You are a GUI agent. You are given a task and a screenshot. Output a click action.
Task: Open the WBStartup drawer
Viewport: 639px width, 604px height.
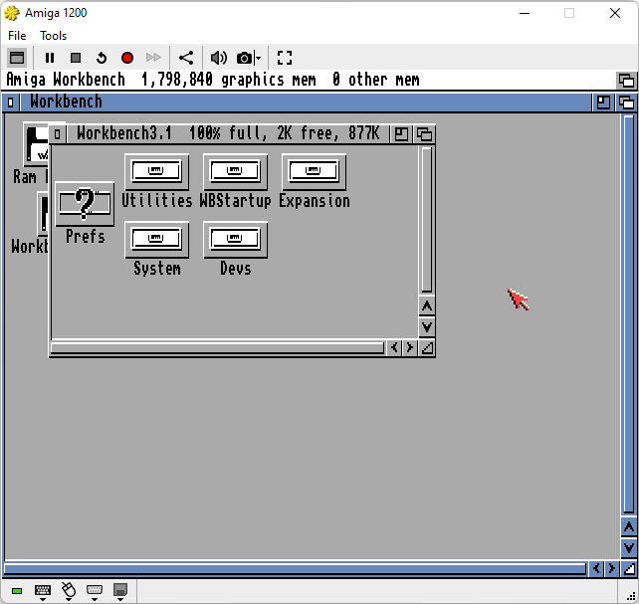click(235, 172)
